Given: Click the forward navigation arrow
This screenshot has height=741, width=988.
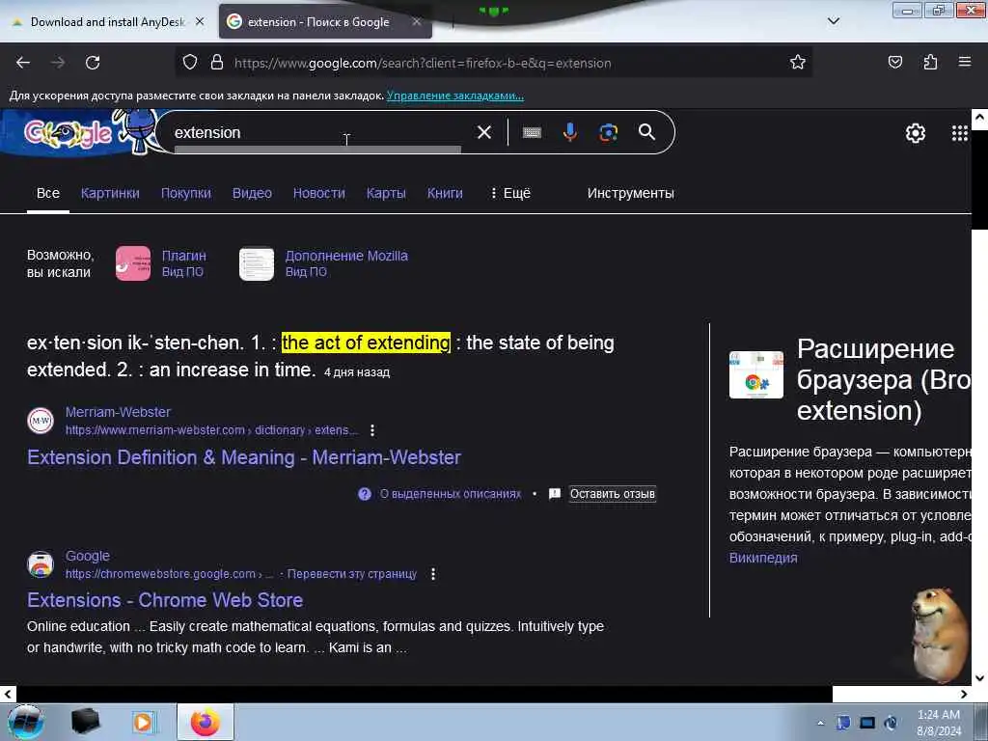Looking at the screenshot, I should (x=58, y=63).
